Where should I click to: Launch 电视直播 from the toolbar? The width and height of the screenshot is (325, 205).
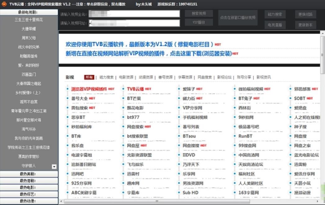[x=274, y=25]
